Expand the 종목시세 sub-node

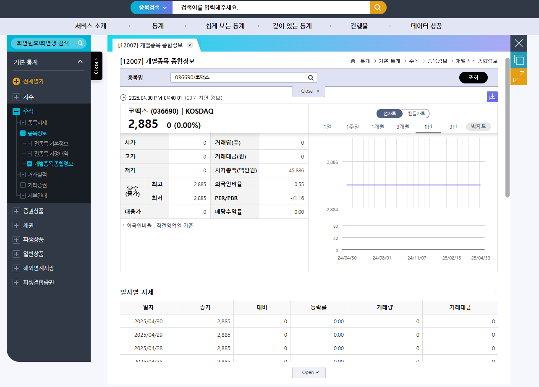[23, 123]
